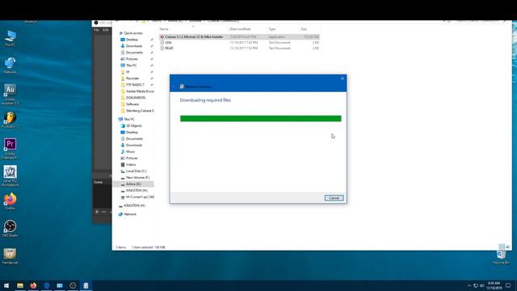Open KINGSTON (H:) under This PC

[x=137, y=191]
